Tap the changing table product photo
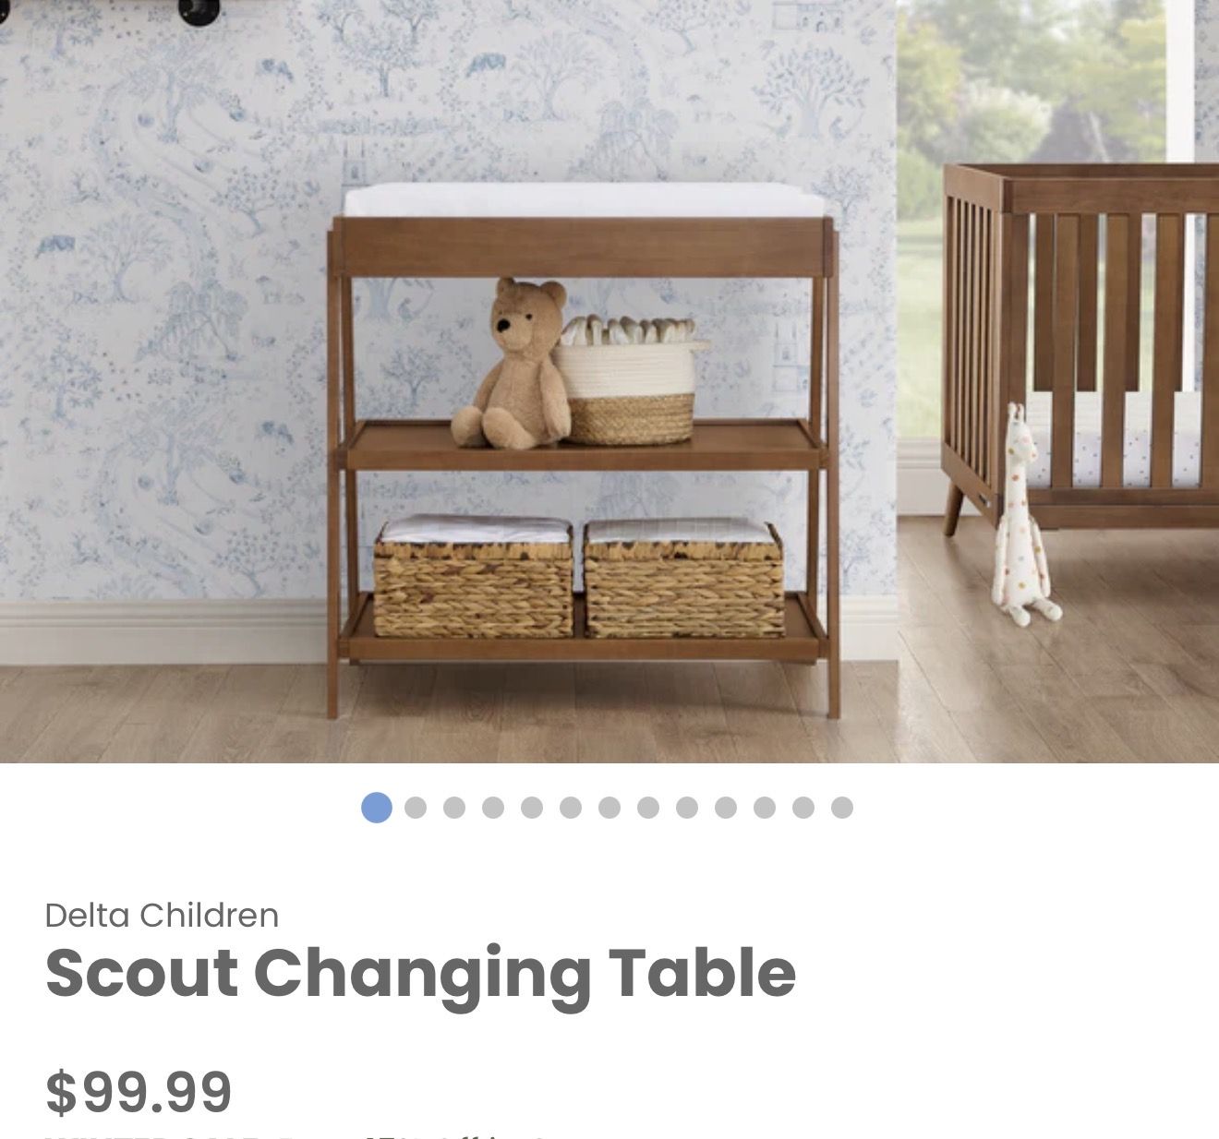The width and height of the screenshot is (1219, 1139). (609, 381)
